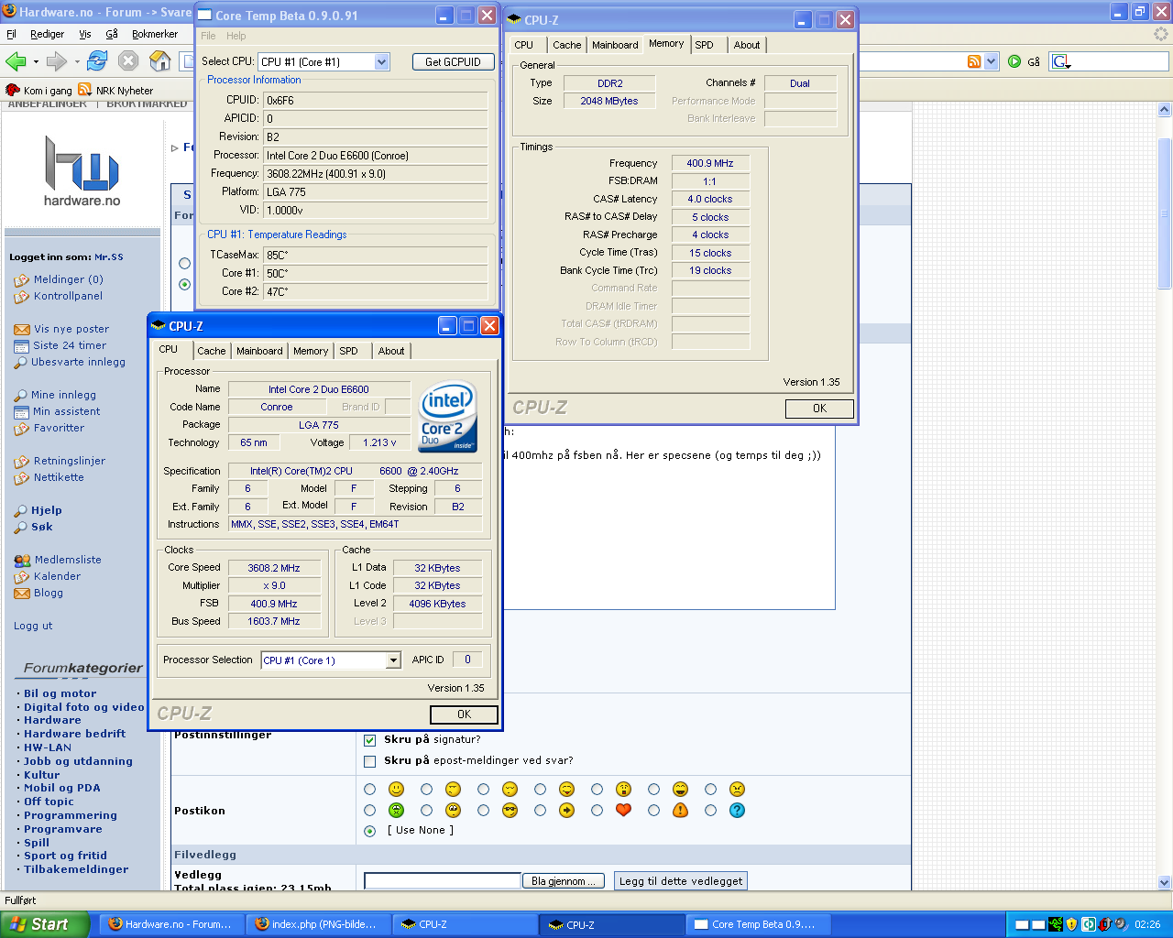Click OK in the Memory CPU-Z window
This screenshot has height=938, width=1173.
[820, 409]
